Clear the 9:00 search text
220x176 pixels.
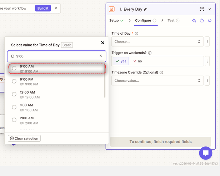pyautogui.click(x=101, y=56)
